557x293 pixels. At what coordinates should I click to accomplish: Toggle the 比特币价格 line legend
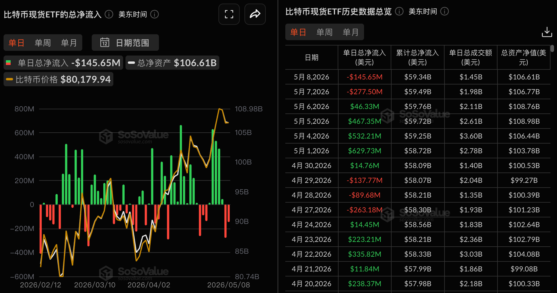coord(58,79)
